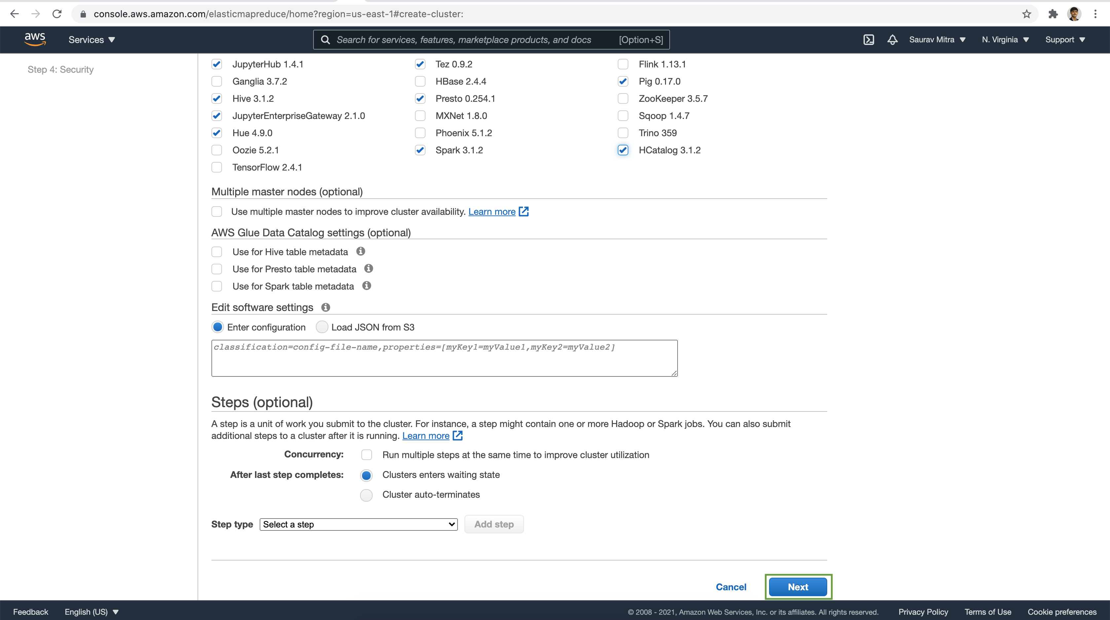This screenshot has height=620, width=1110.
Task: Expand the Services dropdown menu
Action: coord(91,40)
